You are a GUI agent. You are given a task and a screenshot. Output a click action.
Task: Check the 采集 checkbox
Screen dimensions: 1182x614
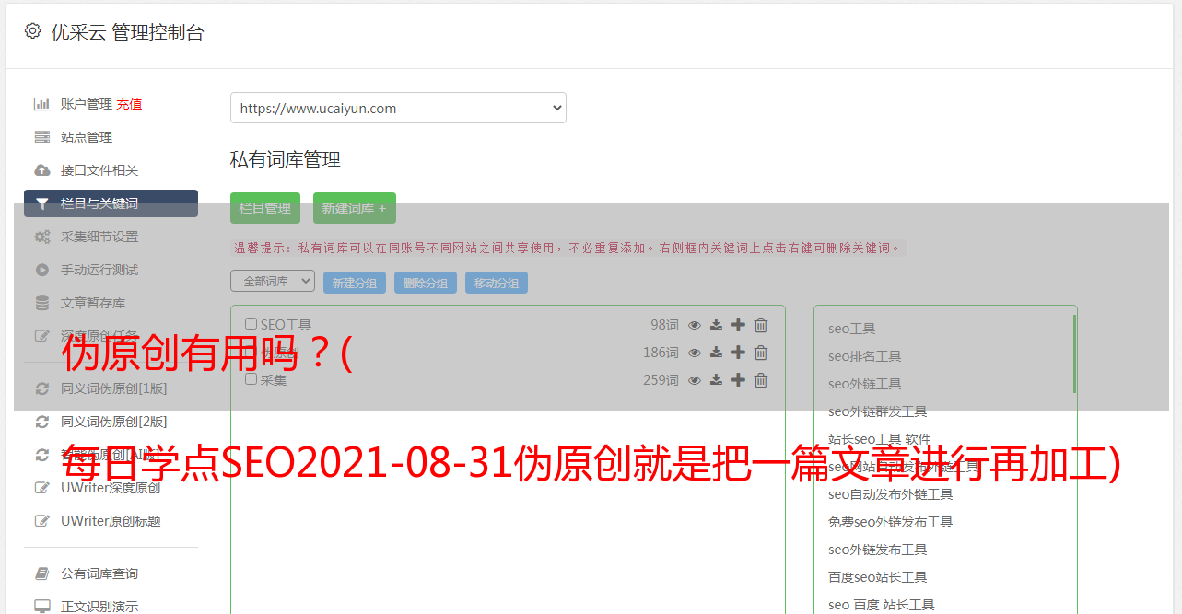[251, 379]
